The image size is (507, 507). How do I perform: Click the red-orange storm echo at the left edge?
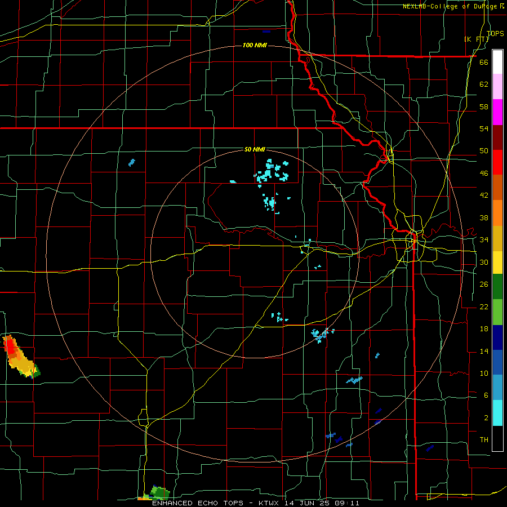click(x=20, y=358)
